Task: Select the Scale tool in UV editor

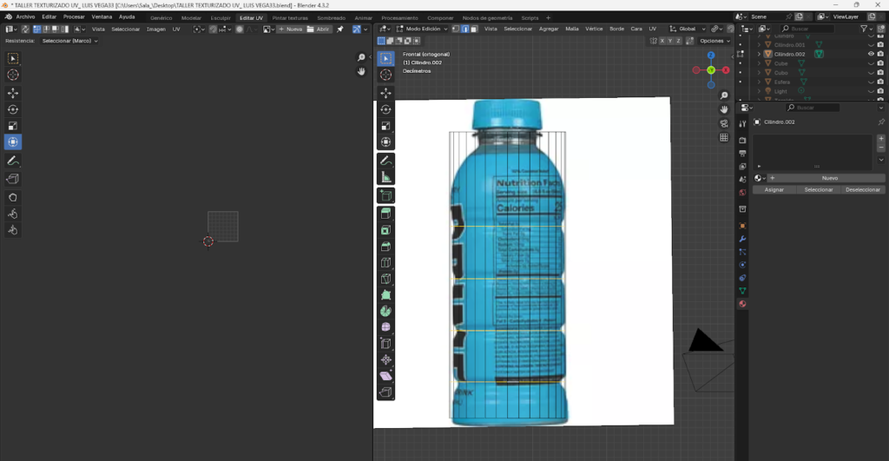Action: (x=12, y=126)
